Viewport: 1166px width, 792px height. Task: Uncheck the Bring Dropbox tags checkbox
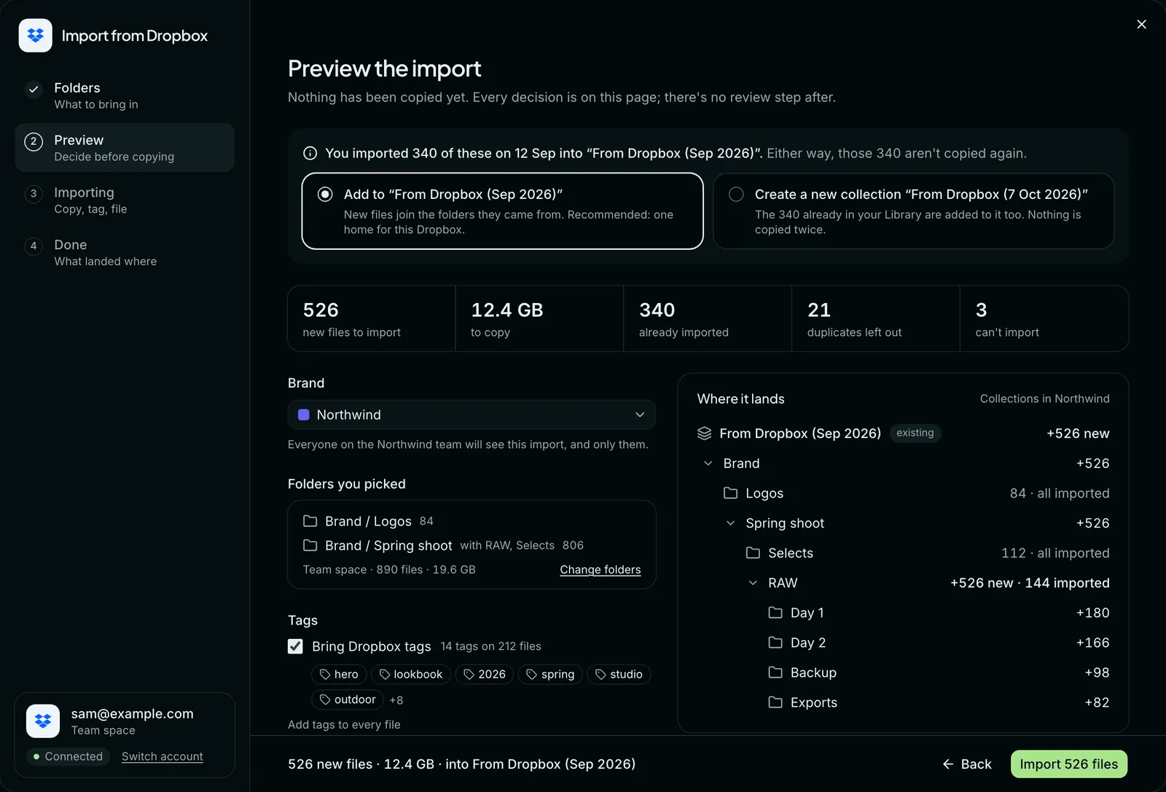pyautogui.click(x=295, y=646)
